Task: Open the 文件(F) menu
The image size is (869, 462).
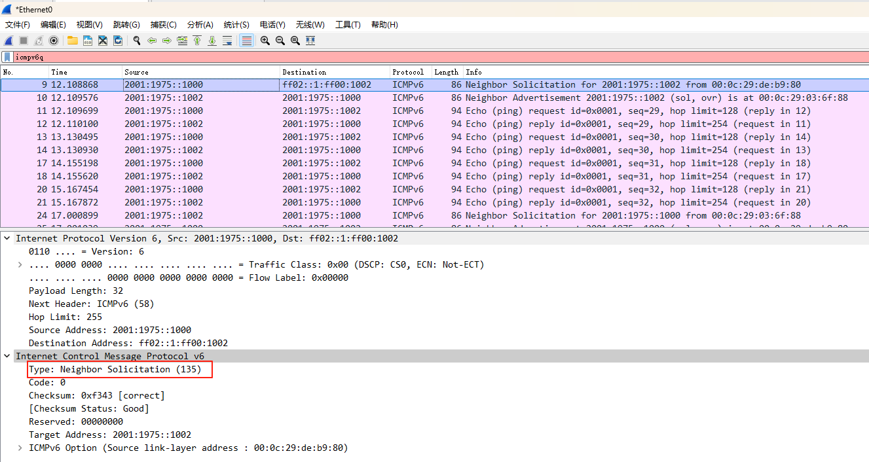Action: pos(18,25)
